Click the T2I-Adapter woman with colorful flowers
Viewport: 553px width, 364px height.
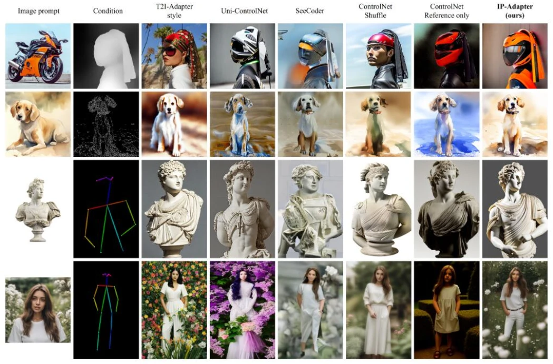click(x=174, y=310)
